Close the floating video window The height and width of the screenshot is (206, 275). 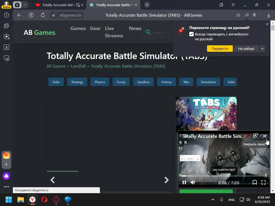(x=264, y=136)
